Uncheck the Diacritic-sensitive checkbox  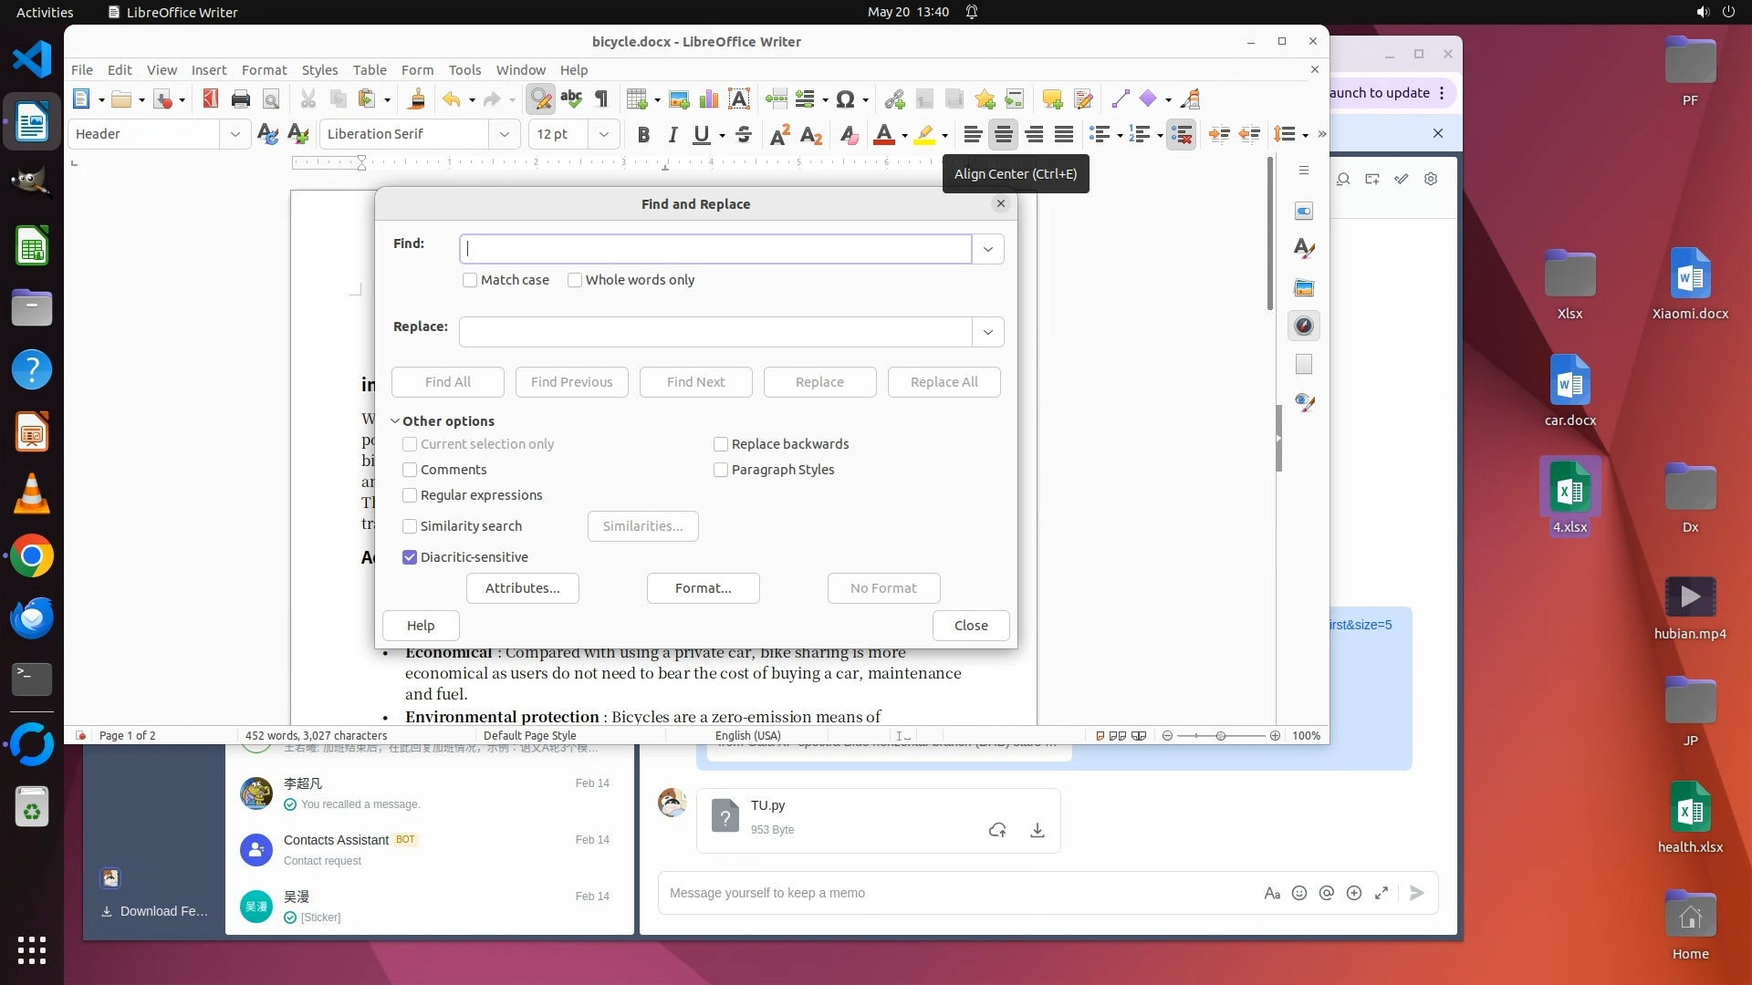(410, 557)
